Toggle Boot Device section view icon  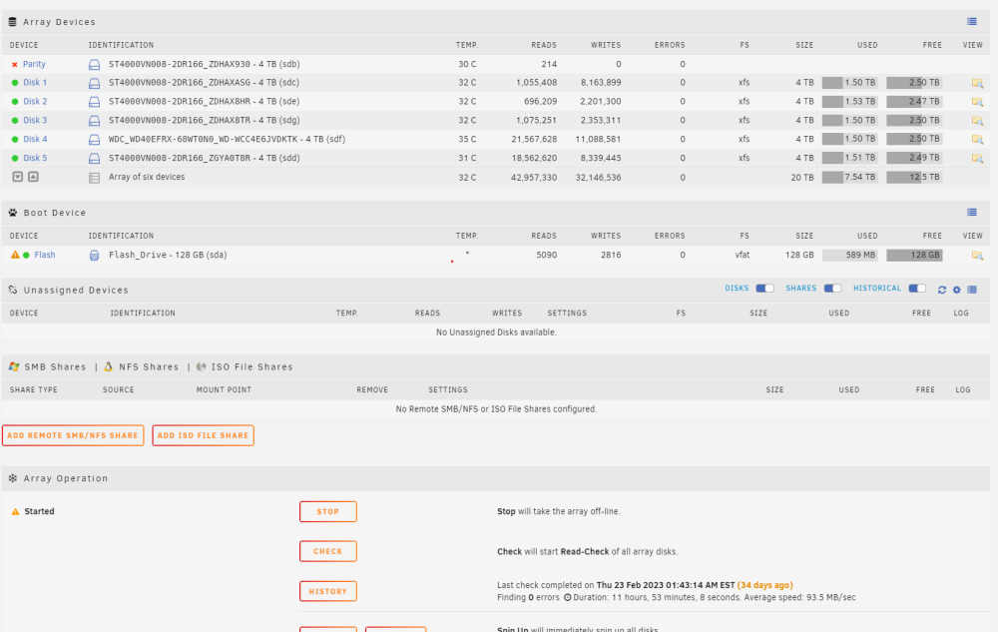[972, 213]
